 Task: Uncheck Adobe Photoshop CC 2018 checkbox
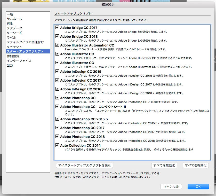coord(57,136)
